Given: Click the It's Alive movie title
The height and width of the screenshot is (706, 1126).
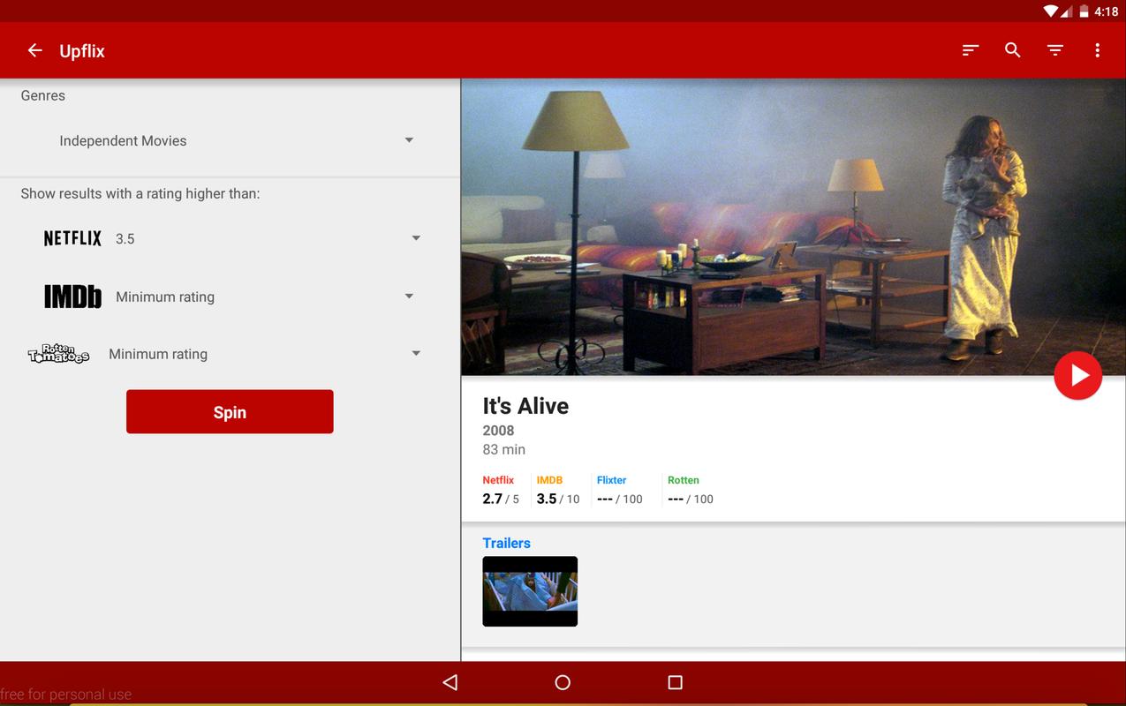Looking at the screenshot, I should pyautogui.click(x=525, y=406).
